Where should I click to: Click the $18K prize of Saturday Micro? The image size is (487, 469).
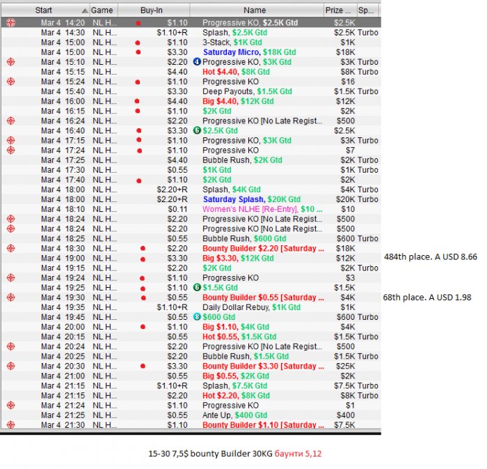click(345, 52)
